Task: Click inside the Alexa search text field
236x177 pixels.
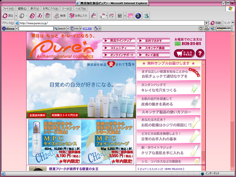Action: tap(36, 28)
